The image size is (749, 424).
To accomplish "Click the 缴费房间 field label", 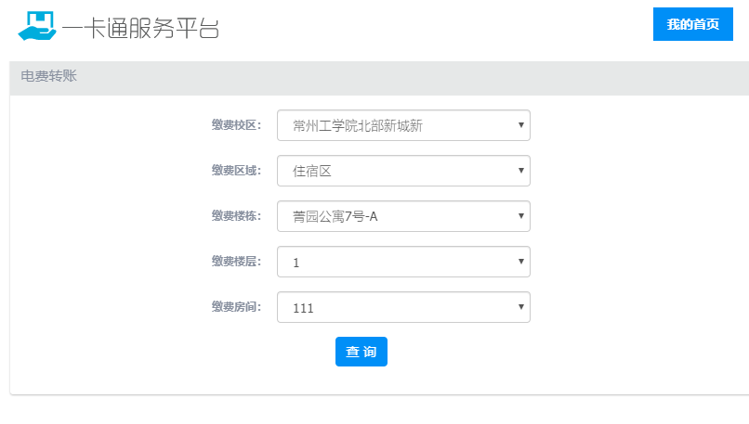I will click(236, 307).
